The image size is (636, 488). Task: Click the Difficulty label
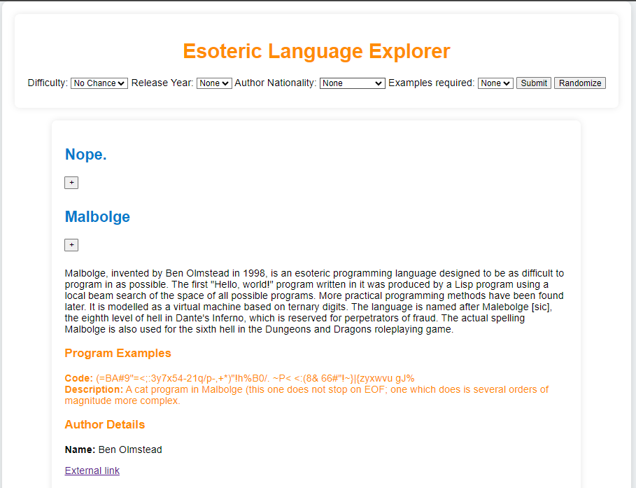(x=48, y=83)
